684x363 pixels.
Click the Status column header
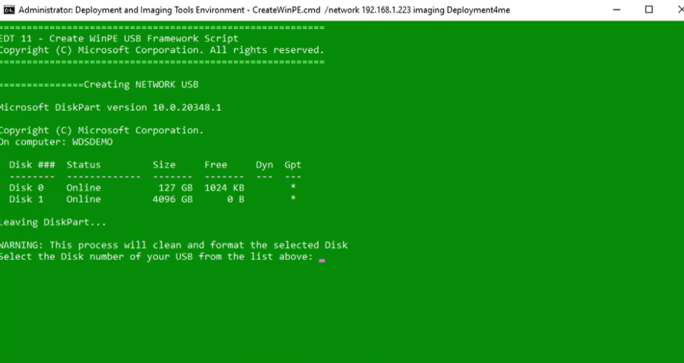83,164
